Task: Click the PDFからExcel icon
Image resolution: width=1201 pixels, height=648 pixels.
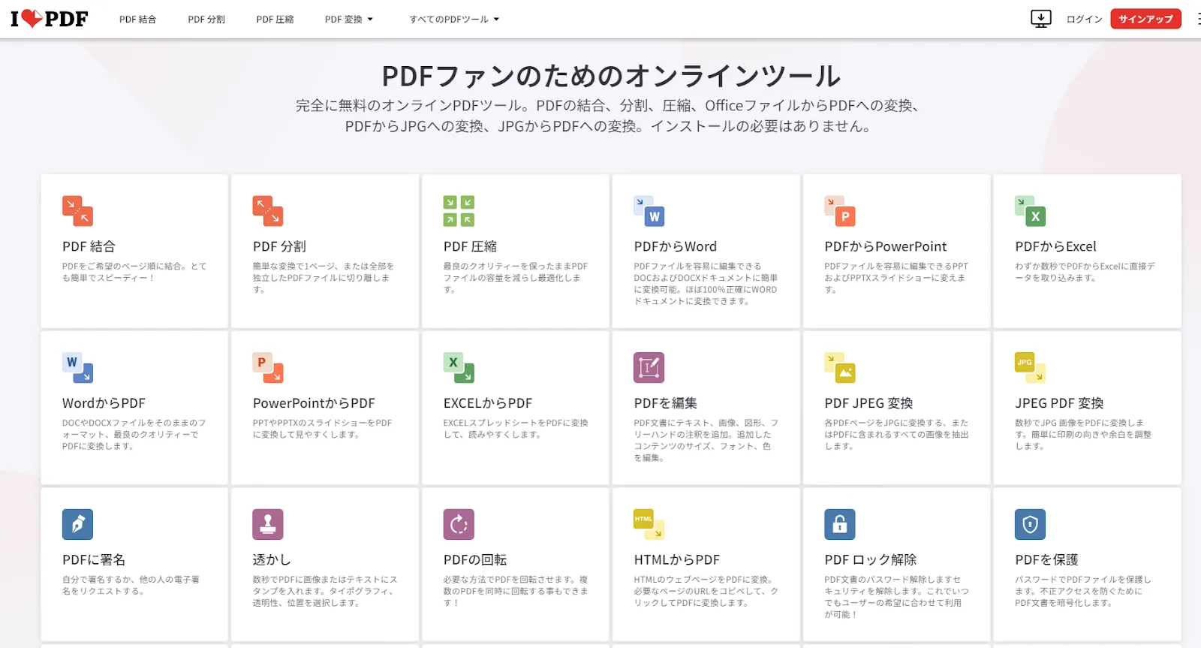Action: pos(1030,211)
